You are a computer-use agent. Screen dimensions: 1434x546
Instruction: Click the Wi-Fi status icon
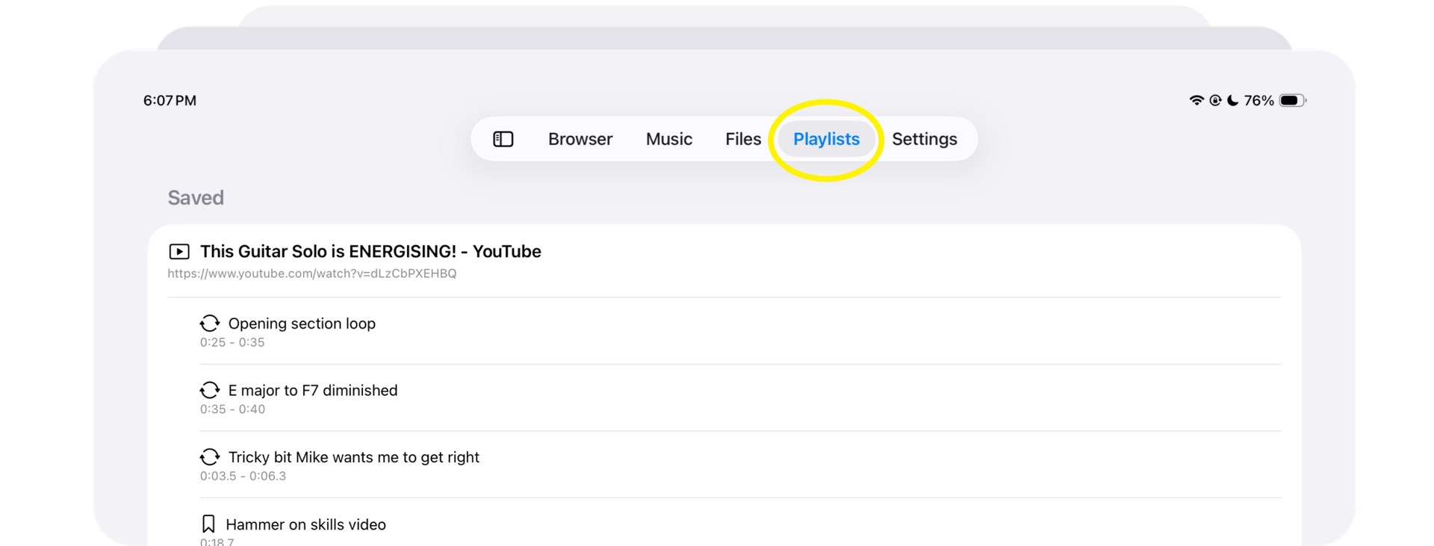coord(1196,100)
